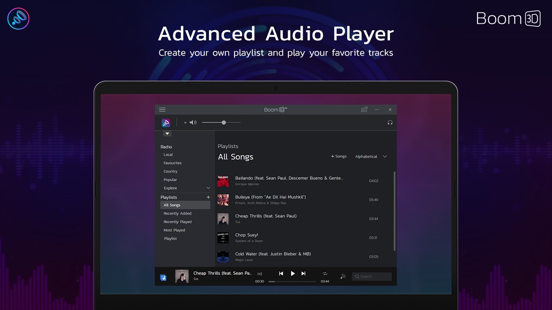Click the 03:31 duration for Chop Suey!
552x310 pixels.
[x=373, y=238]
